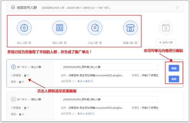
Task: Click bid range 0.3 ~ 2.13 元
Action: point(86,114)
